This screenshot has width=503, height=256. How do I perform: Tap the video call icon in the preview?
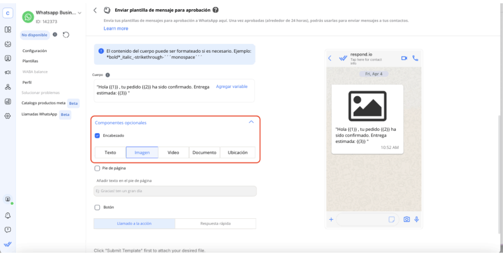tap(404, 58)
